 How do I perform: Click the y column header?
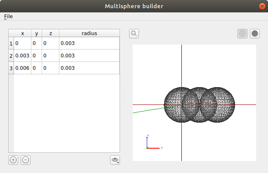pos(36,33)
